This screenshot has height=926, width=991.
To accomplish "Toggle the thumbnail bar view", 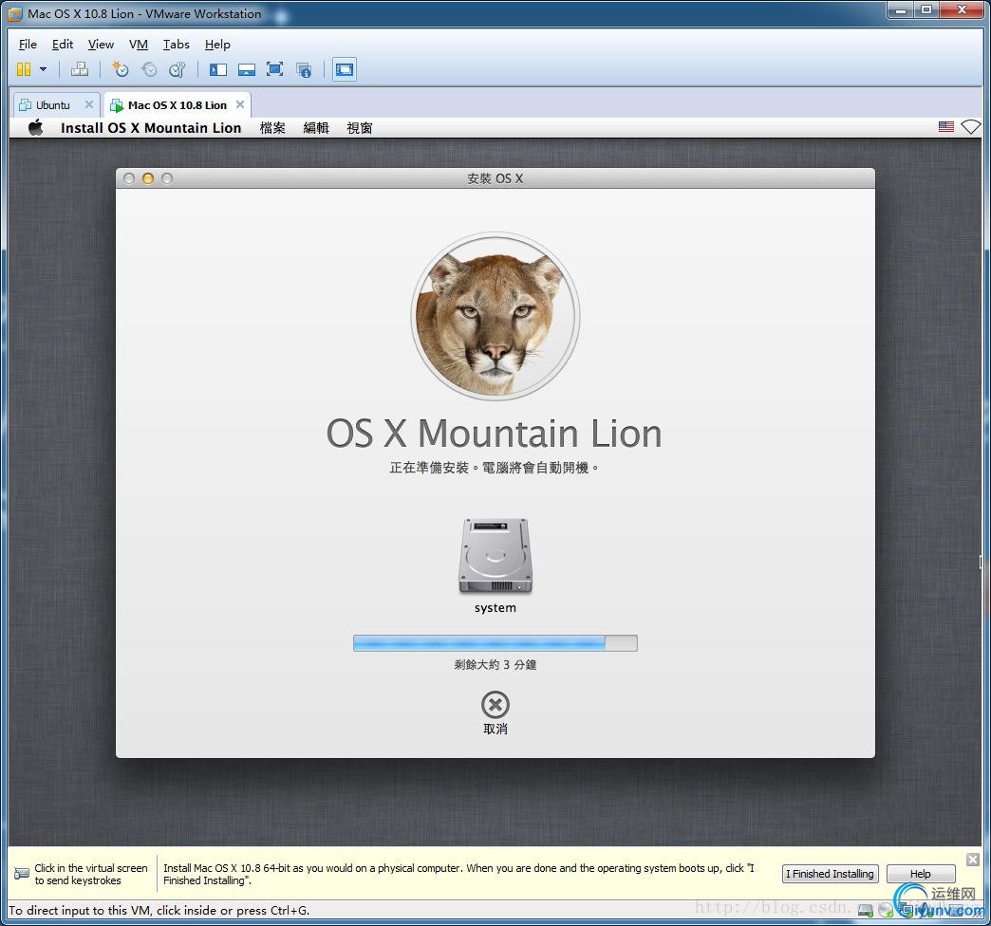I will pyautogui.click(x=247, y=69).
